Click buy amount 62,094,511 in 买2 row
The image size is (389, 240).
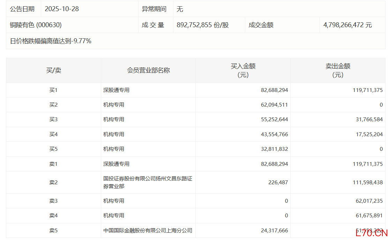(274, 105)
